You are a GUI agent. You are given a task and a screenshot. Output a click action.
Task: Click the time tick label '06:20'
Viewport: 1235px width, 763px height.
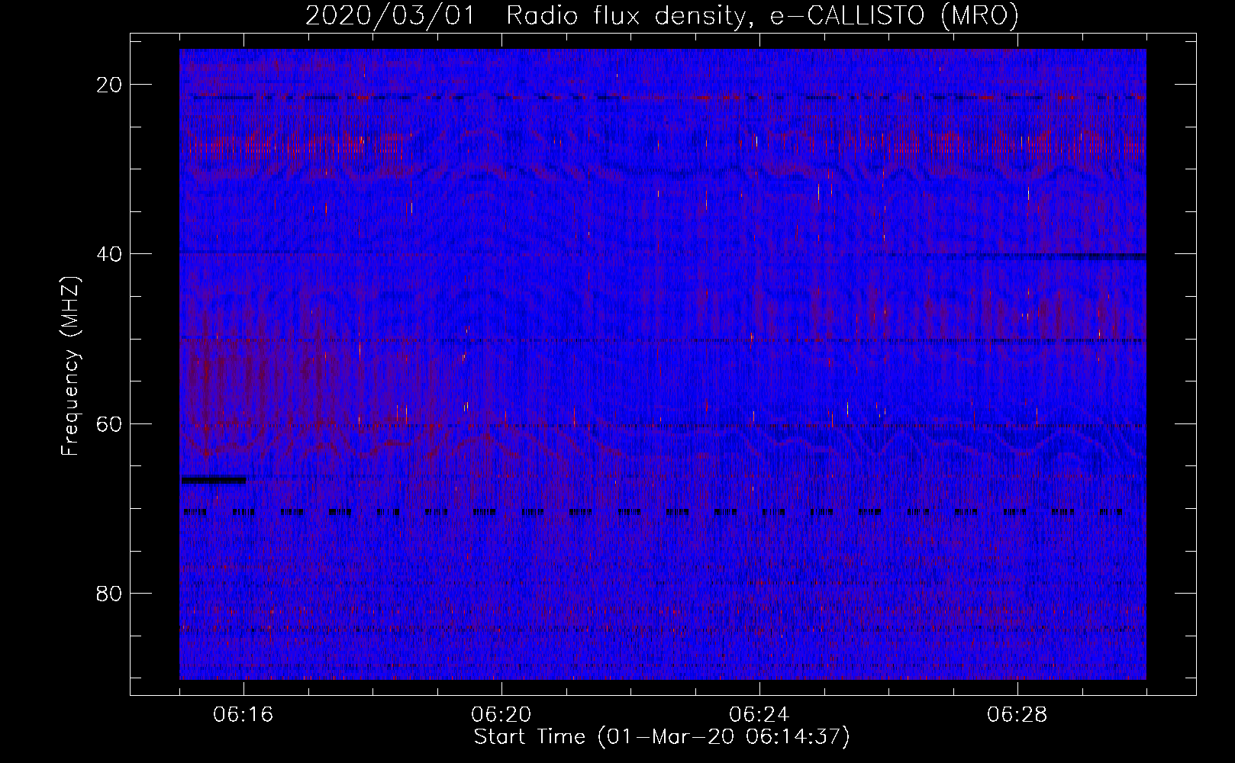501,715
